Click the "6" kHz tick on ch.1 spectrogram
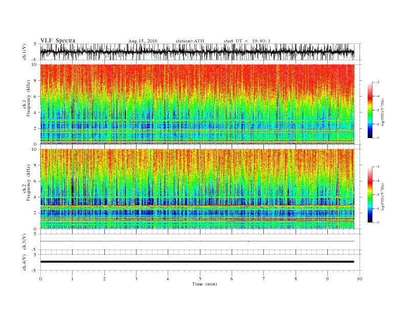 coord(36,97)
